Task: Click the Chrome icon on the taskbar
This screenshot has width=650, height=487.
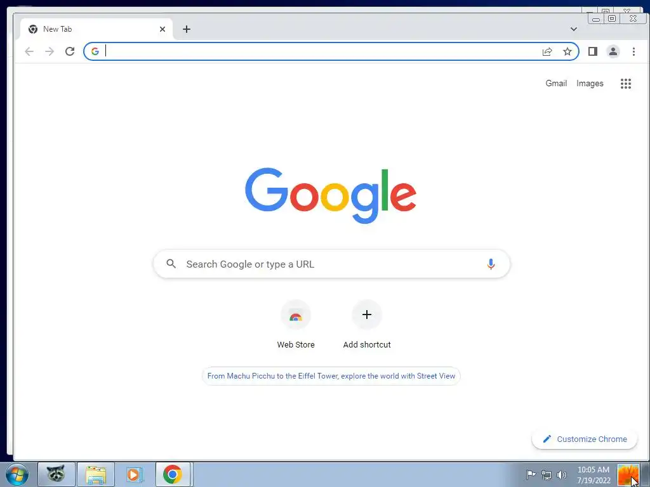Action: pyautogui.click(x=173, y=474)
